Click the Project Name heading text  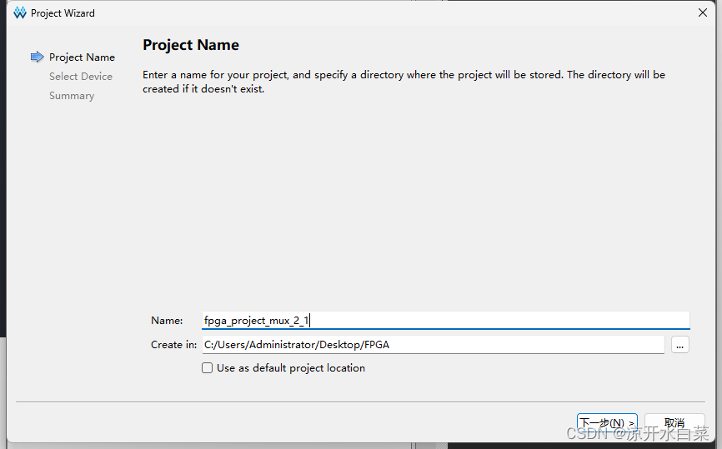point(191,45)
